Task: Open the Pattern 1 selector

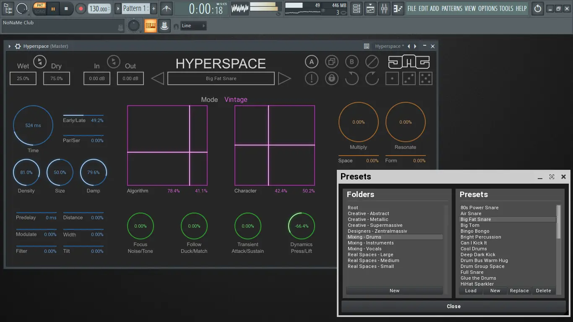Action: pyautogui.click(x=135, y=8)
